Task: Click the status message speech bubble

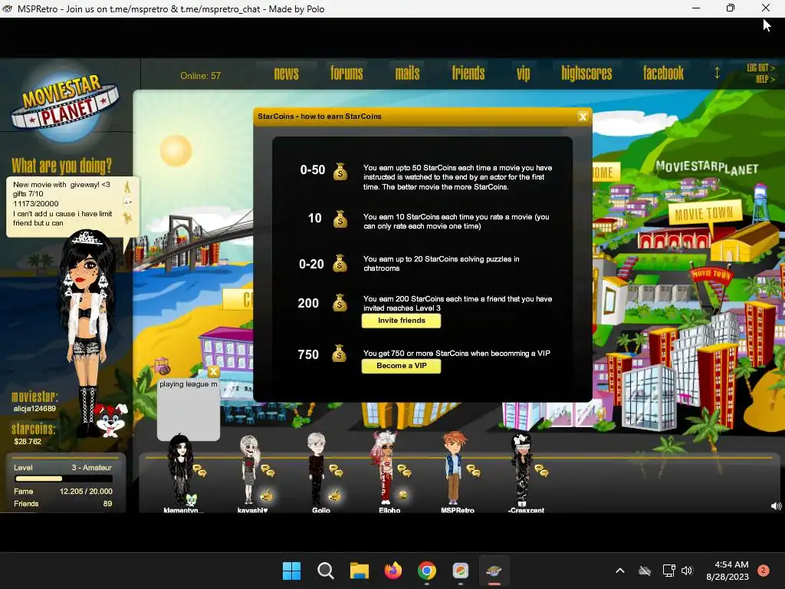Action: tap(73, 206)
